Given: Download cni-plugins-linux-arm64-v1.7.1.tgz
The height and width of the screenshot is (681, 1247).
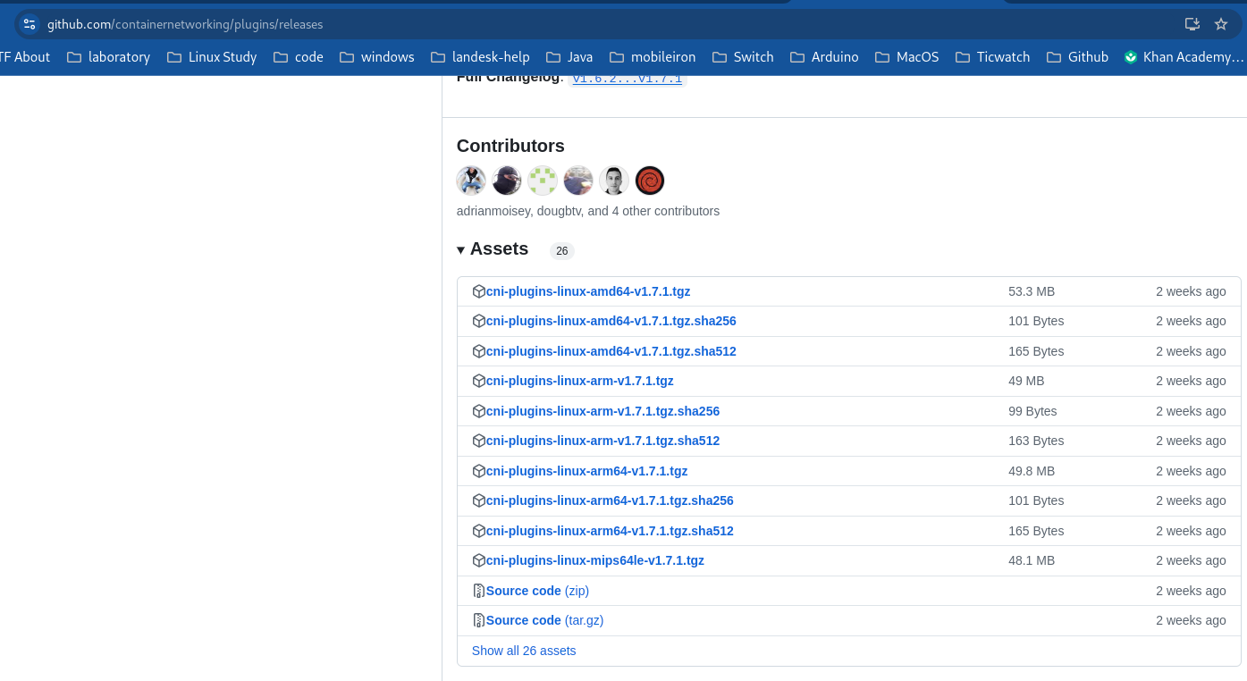Looking at the screenshot, I should click(x=586, y=471).
